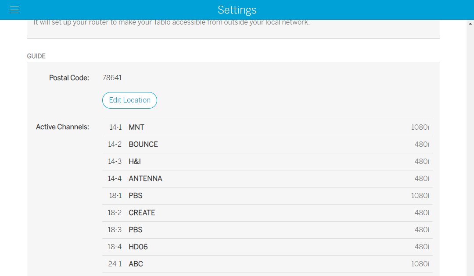Viewport: 474px width, 276px height.
Task: Select the 14-2 BOUNCE channel
Action: pyautogui.click(x=267, y=145)
